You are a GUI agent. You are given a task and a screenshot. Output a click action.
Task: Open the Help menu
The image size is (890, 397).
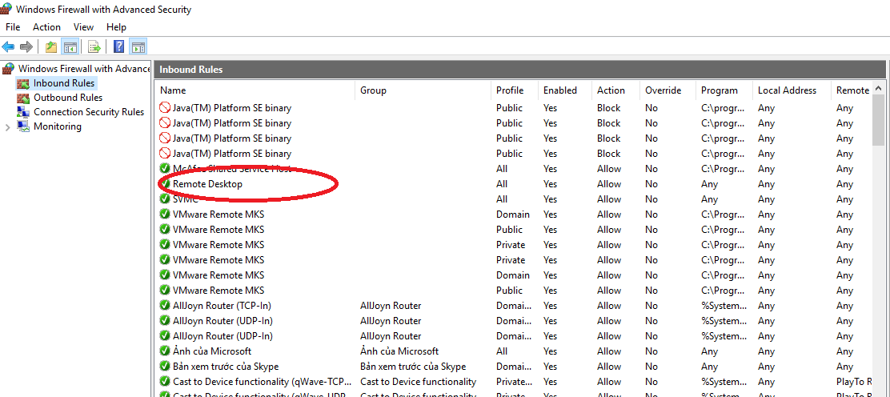[116, 26]
